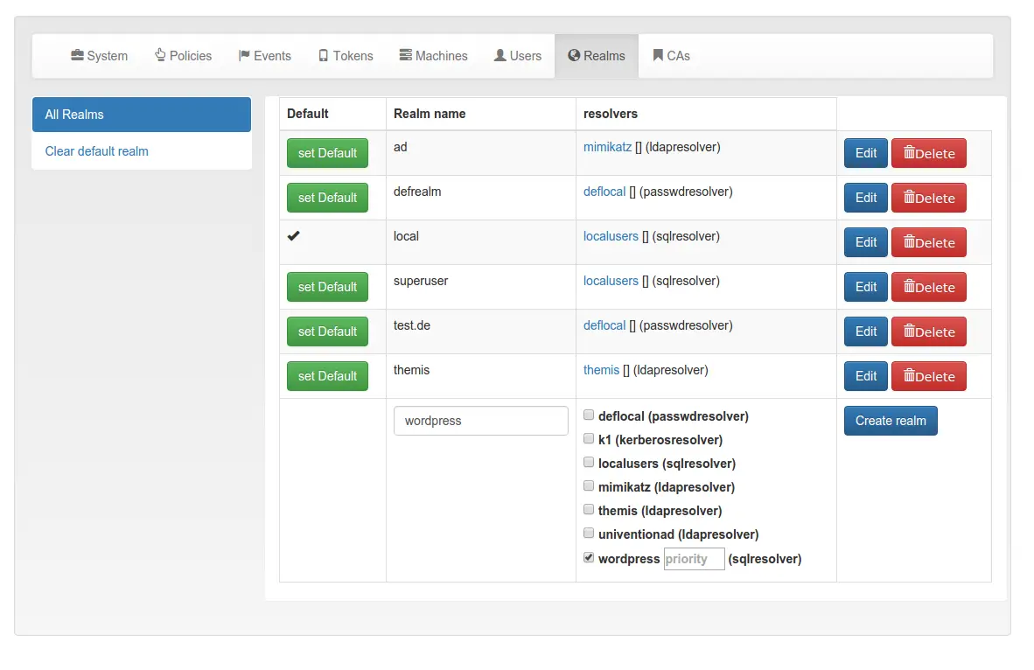Screen dimensions: 1034x670
Task: Edit the superuser realm
Action: pyautogui.click(x=866, y=287)
